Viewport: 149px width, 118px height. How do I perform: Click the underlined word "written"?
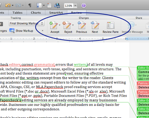tap(33, 78)
